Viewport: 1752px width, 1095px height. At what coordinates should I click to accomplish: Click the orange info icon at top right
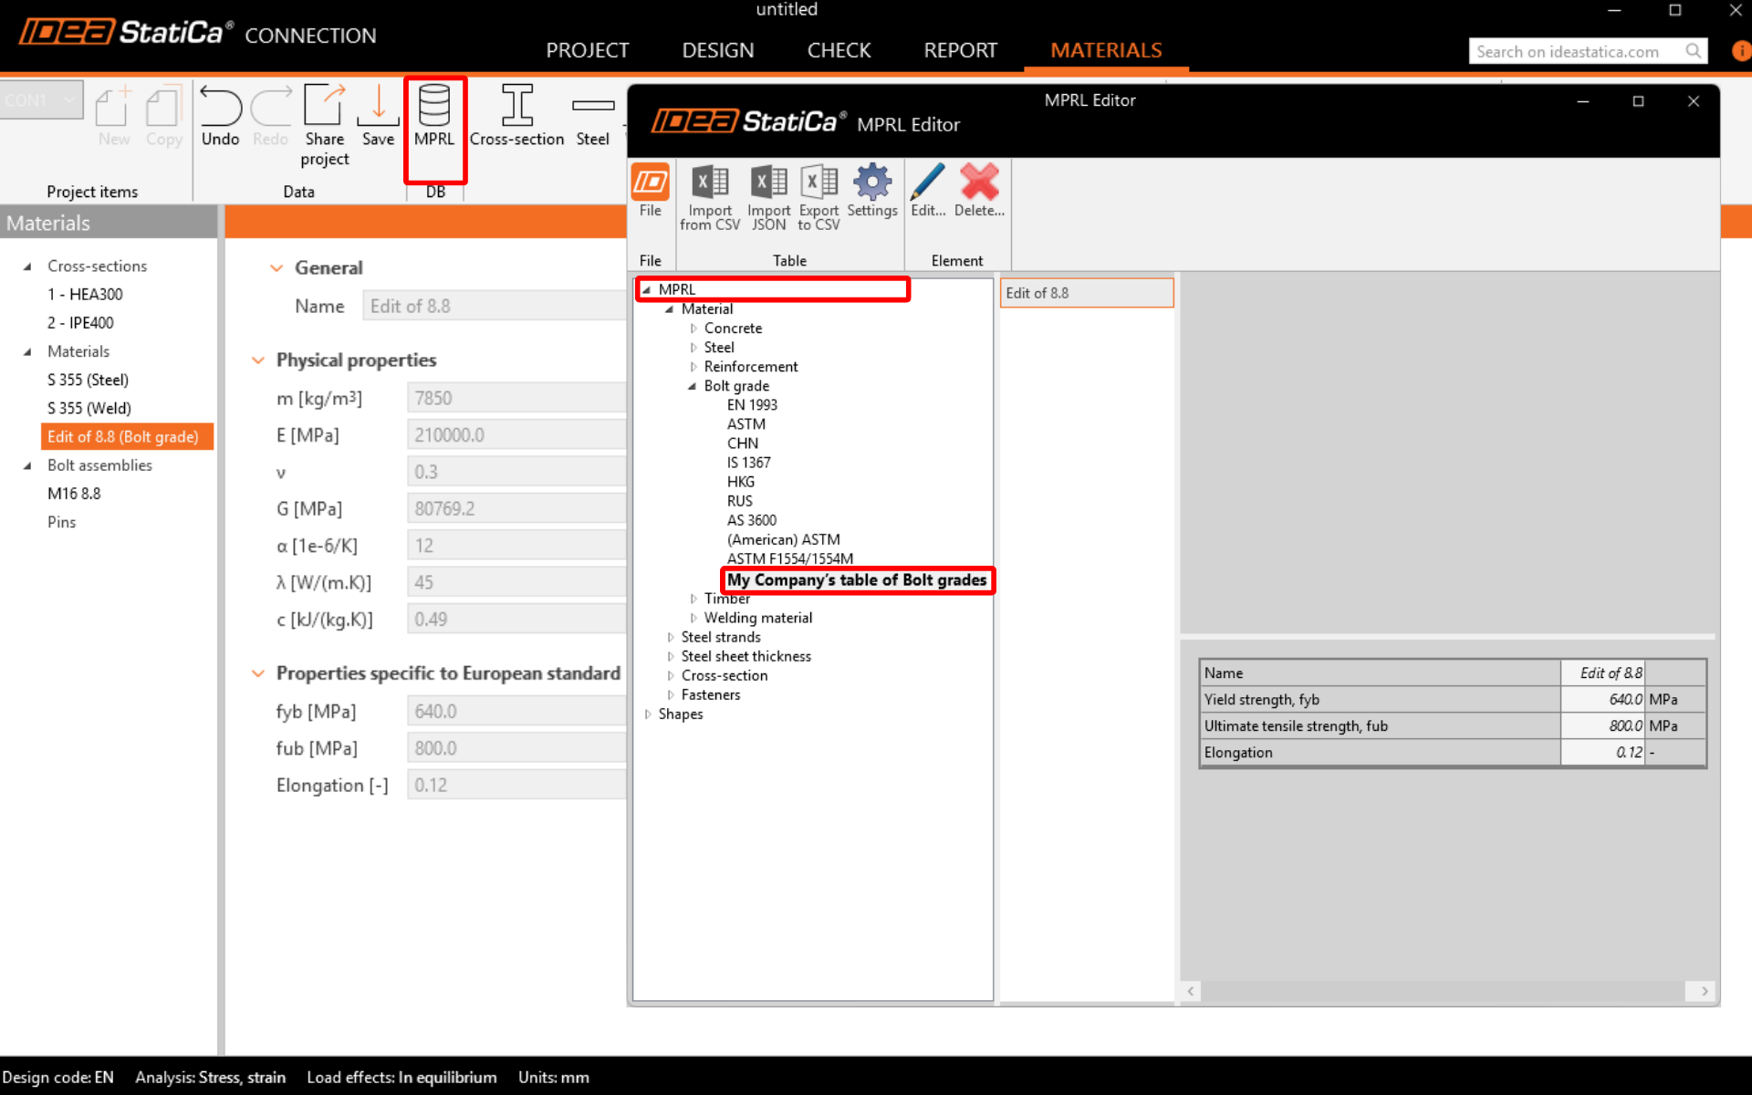pyautogui.click(x=1742, y=51)
